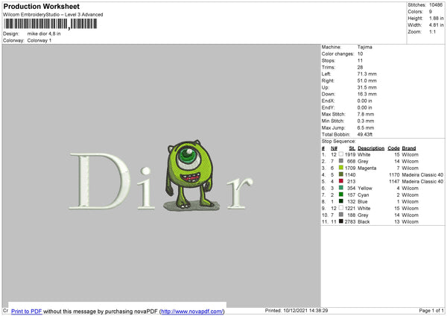Click the Wilcom EmbroideryStudio Level 3 Advanced text

pos(53,15)
